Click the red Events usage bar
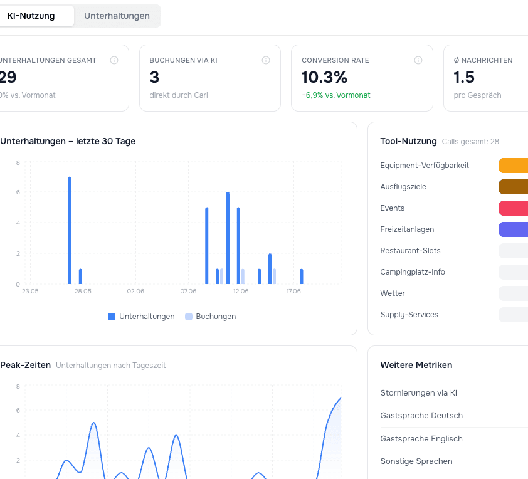The image size is (528, 479). click(513, 208)
